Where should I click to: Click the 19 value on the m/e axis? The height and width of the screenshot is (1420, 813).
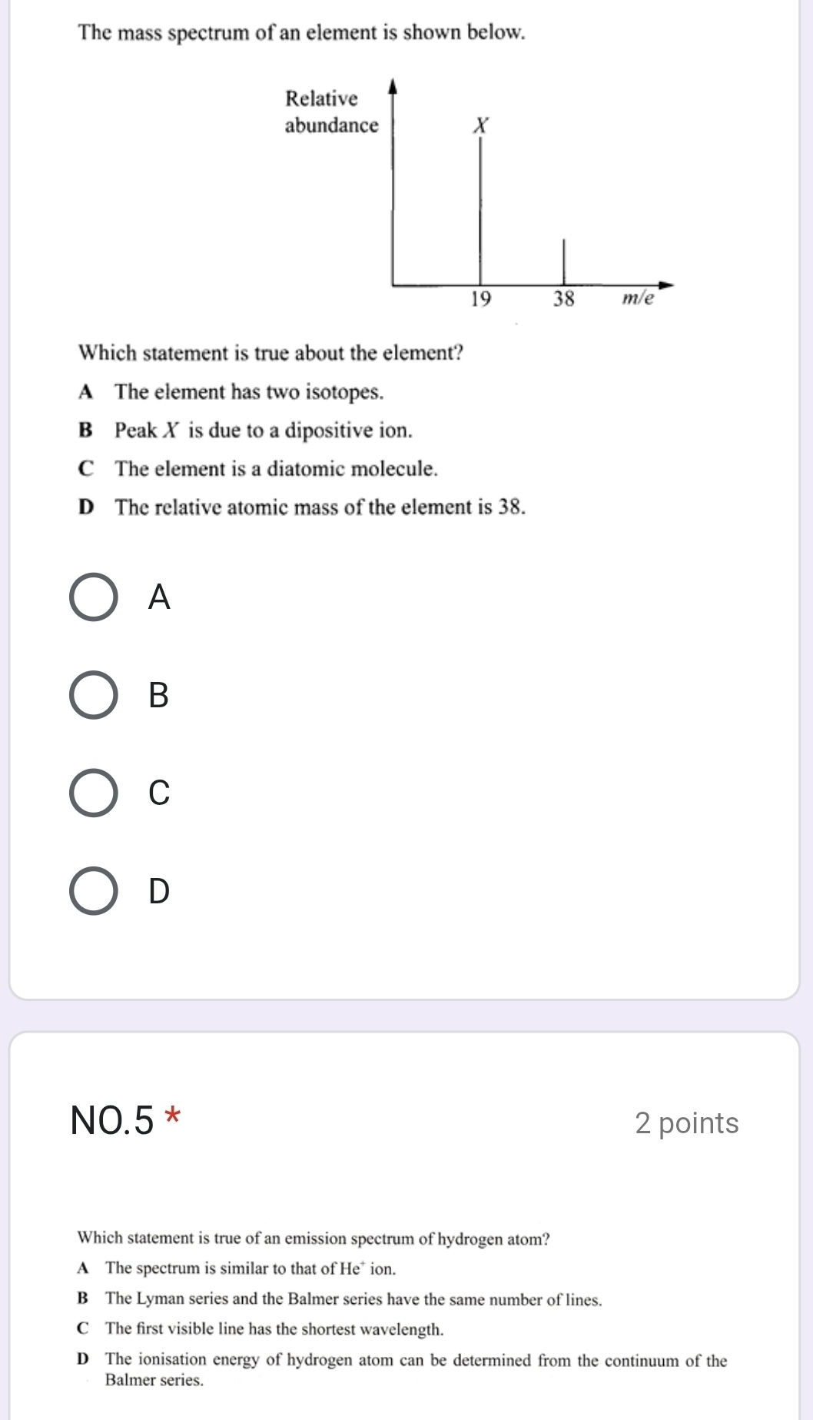pyautogui.click(x=481, y=299)
